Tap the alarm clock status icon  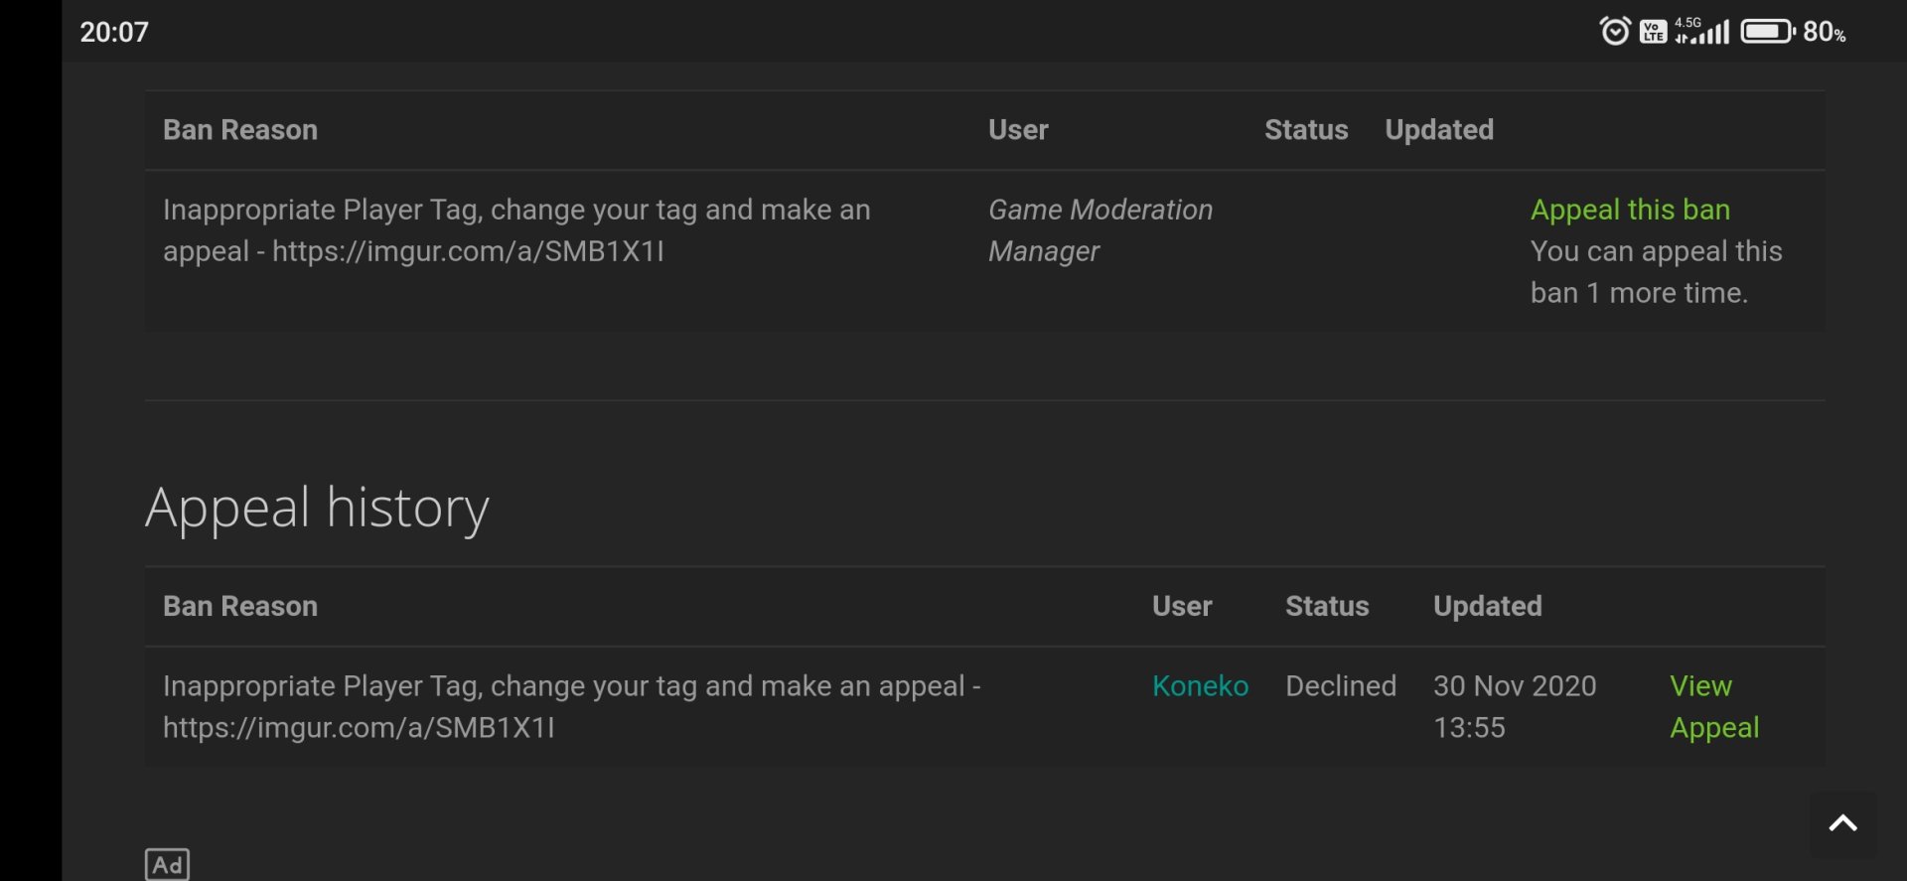tap(1615, 32)
